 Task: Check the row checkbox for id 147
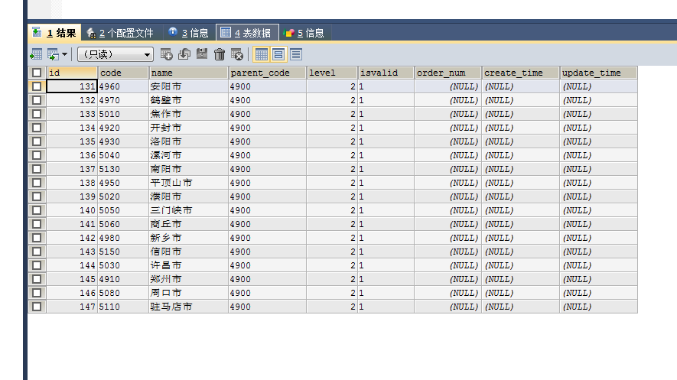(x=37, y=307)
